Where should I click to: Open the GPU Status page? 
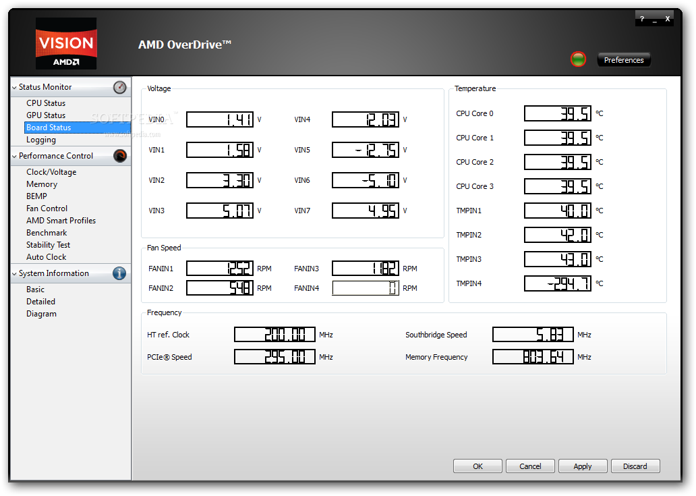click(x=46, y=115)
